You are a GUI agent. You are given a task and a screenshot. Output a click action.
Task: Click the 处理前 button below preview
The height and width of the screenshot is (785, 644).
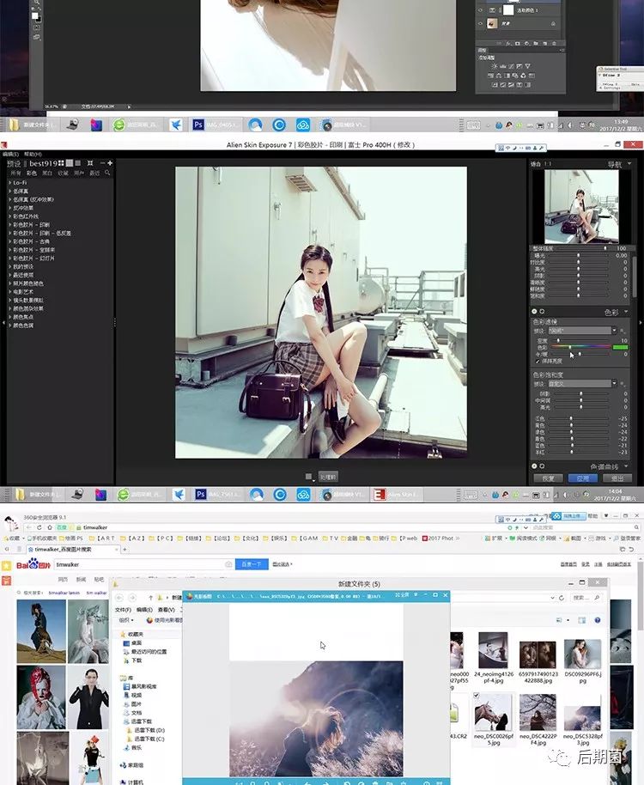tap(328, 478)
